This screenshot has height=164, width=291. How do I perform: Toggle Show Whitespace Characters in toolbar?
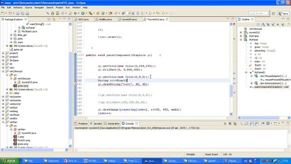(138, 13)
